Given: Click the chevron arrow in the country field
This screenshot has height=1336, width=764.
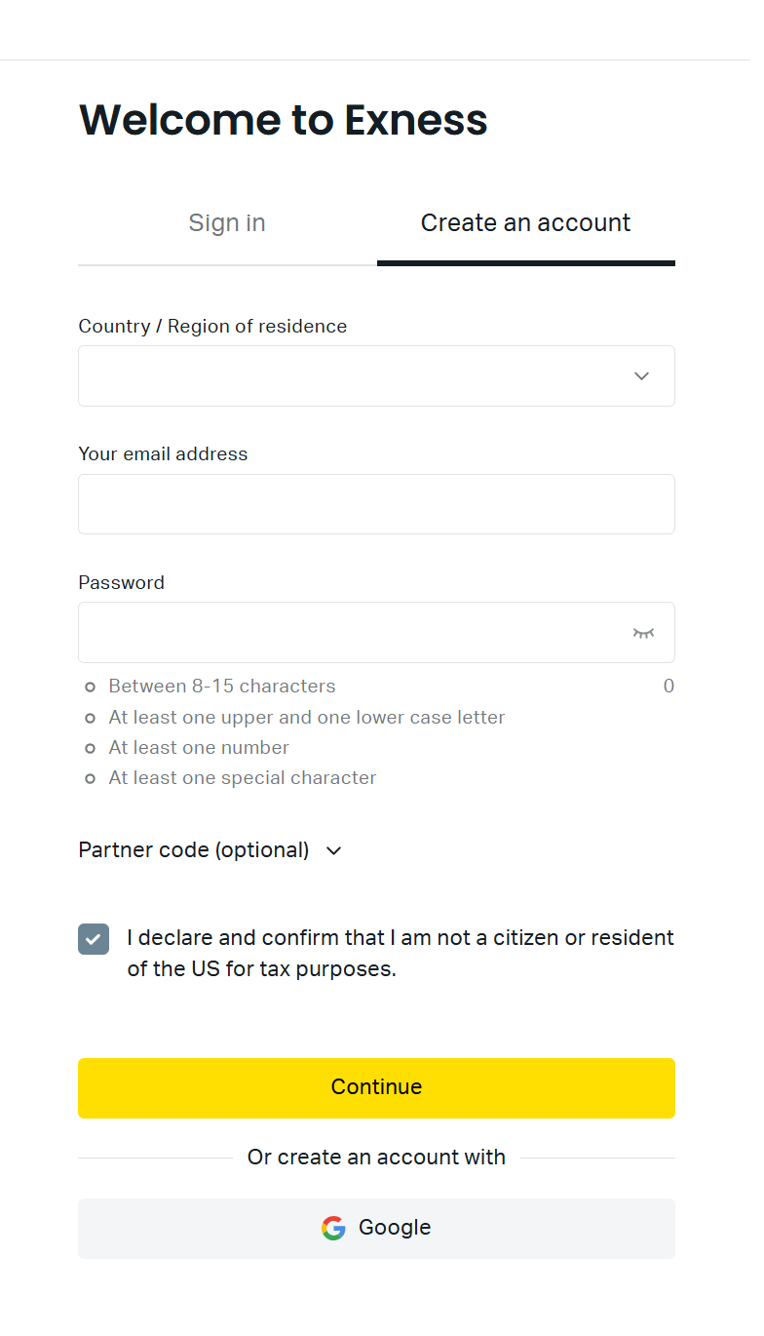Looking at the screenshot, I should (x=641, y=376).
